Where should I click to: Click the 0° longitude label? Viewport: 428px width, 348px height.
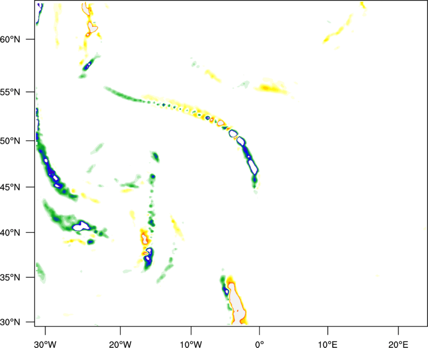click(259, 344)
